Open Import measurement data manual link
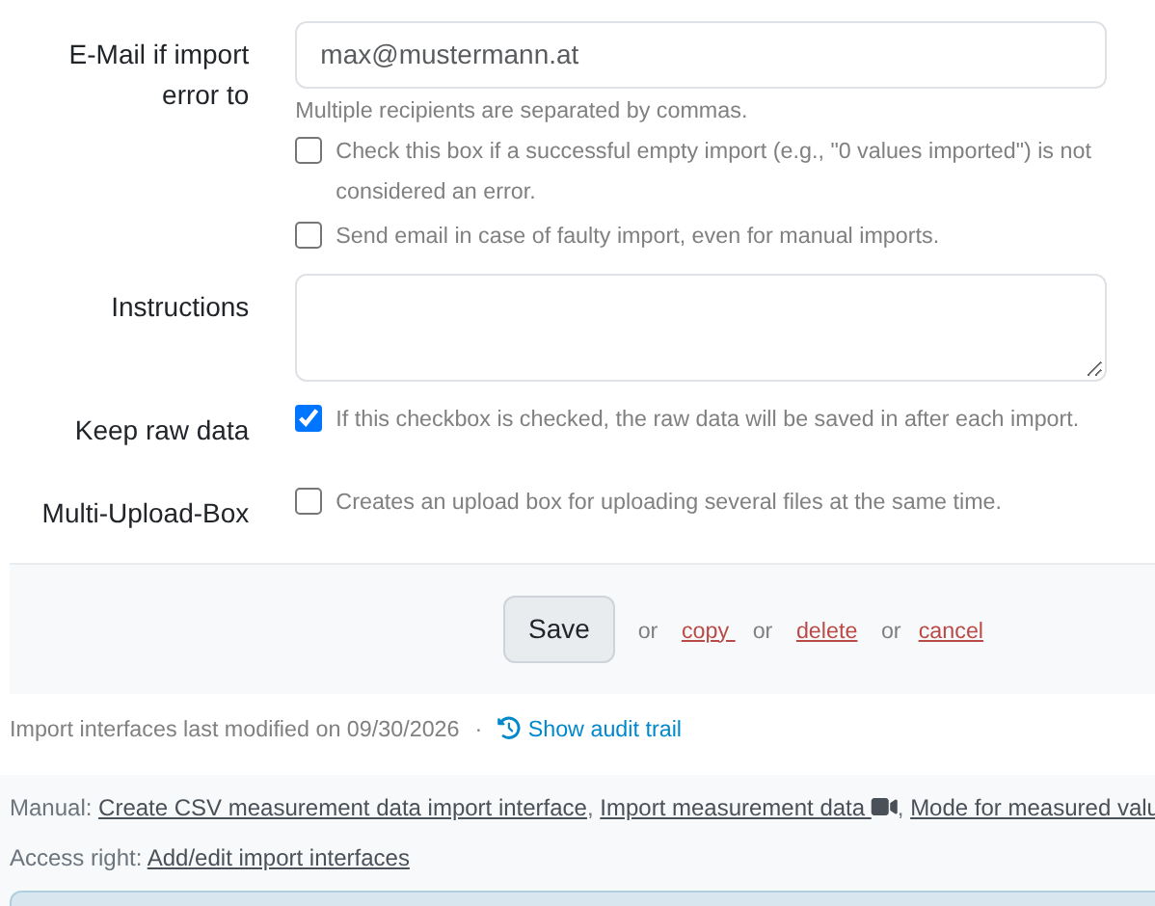Viewport: 1155px width, 906px height. click(735, 808)
